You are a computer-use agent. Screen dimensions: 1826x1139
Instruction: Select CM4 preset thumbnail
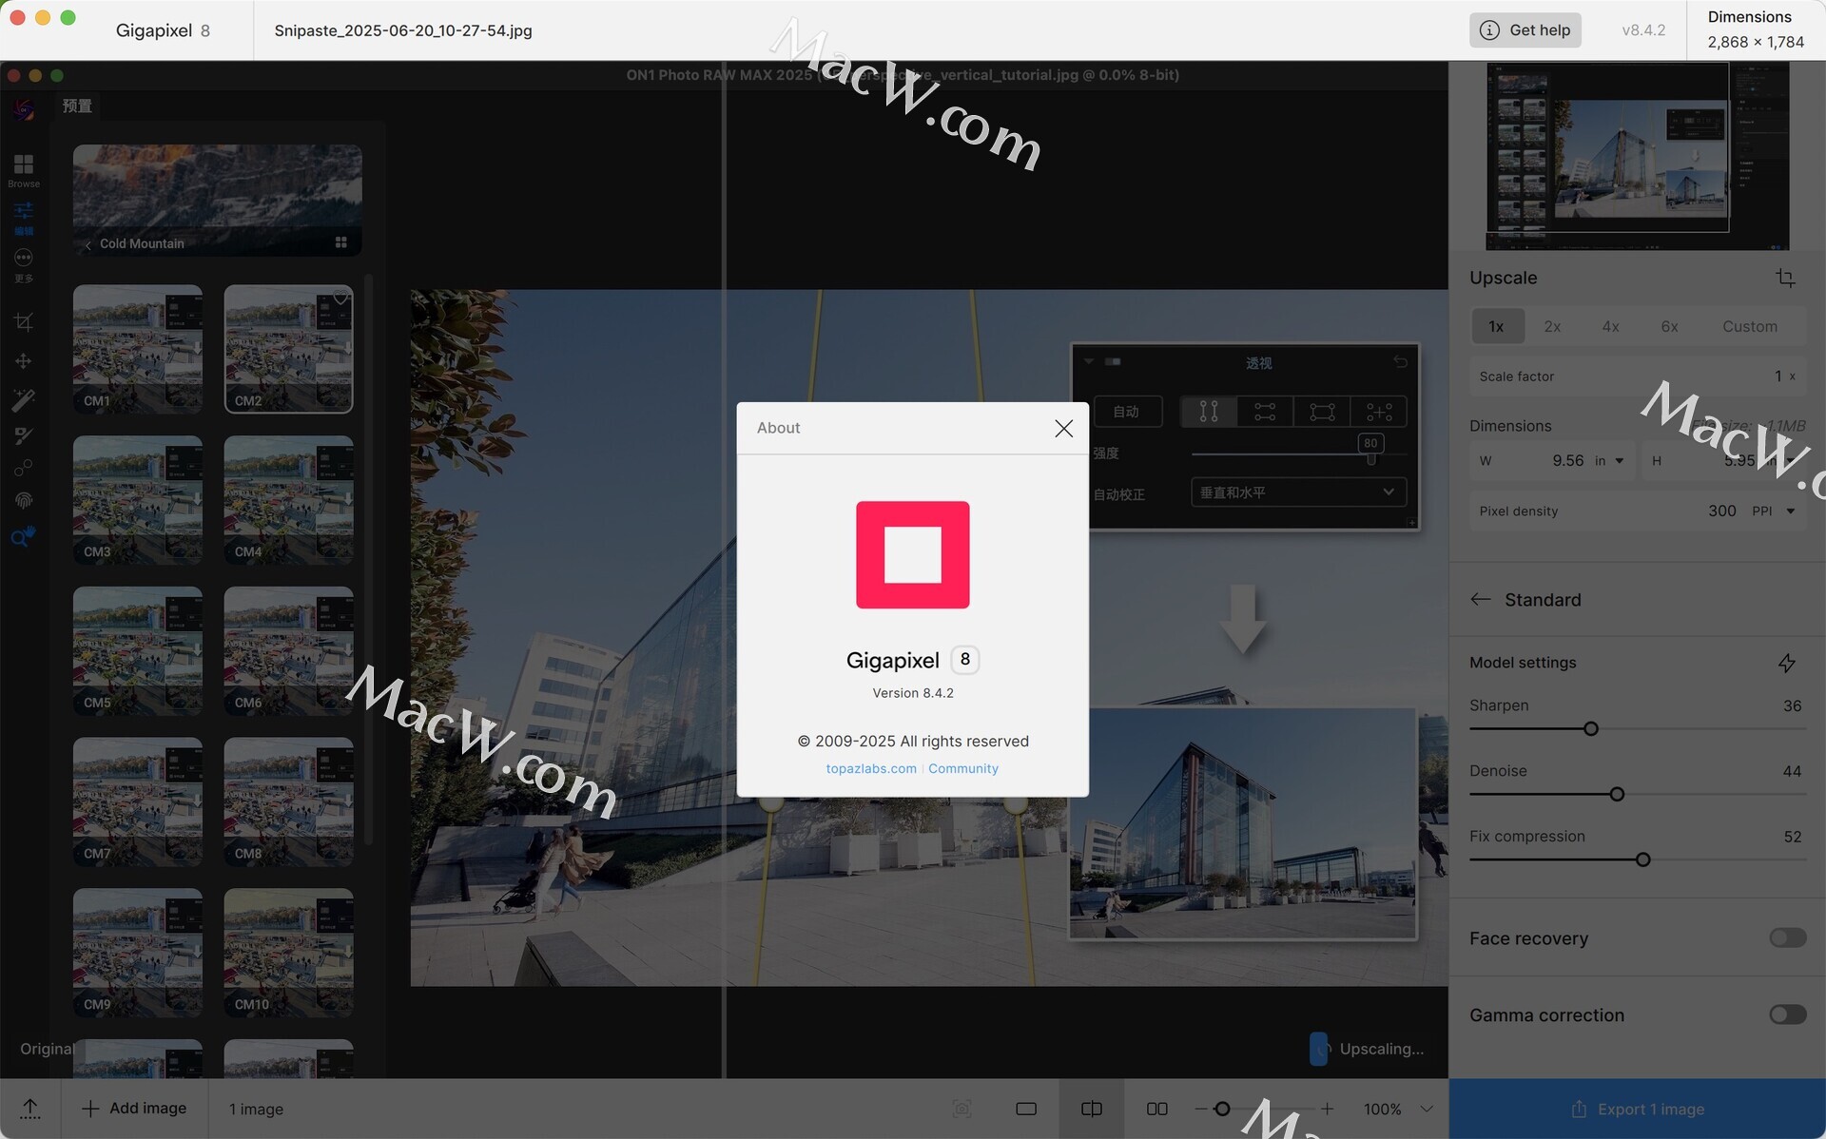pos(288,500)
